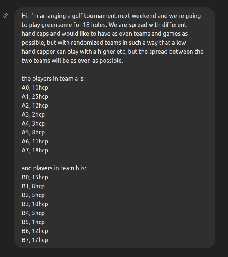Viewport: 228px width, 257px height.
Task: Click the pencil edit message icon
Action: click(5, 16)
